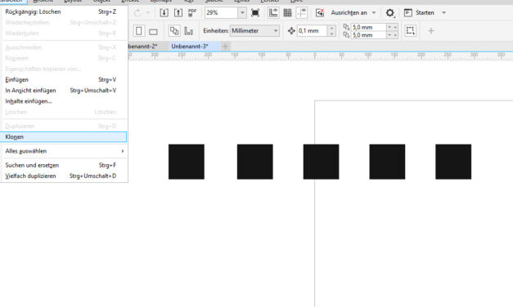
Task: Click the Export icon in toolbar
Action: point(178,13)
